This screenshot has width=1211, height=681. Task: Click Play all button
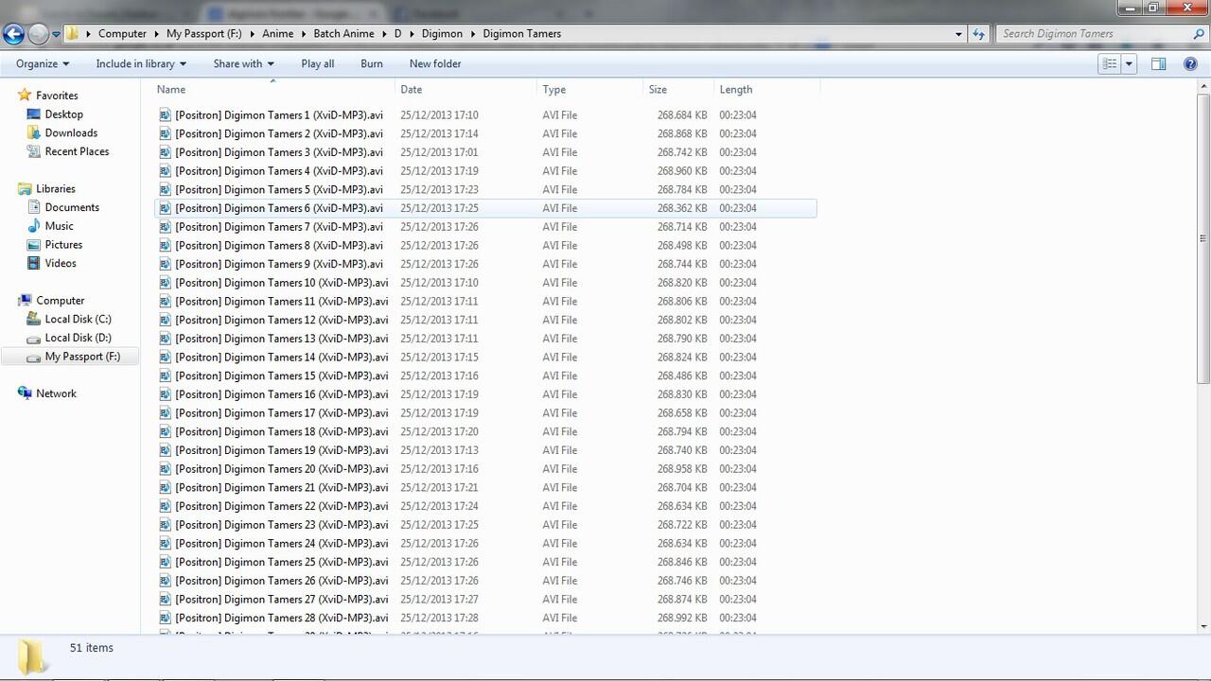pyautogui.click(x=317, y=63)
